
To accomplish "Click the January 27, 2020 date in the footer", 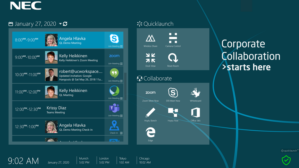I will pyautogui.click(x=58, y=162).
